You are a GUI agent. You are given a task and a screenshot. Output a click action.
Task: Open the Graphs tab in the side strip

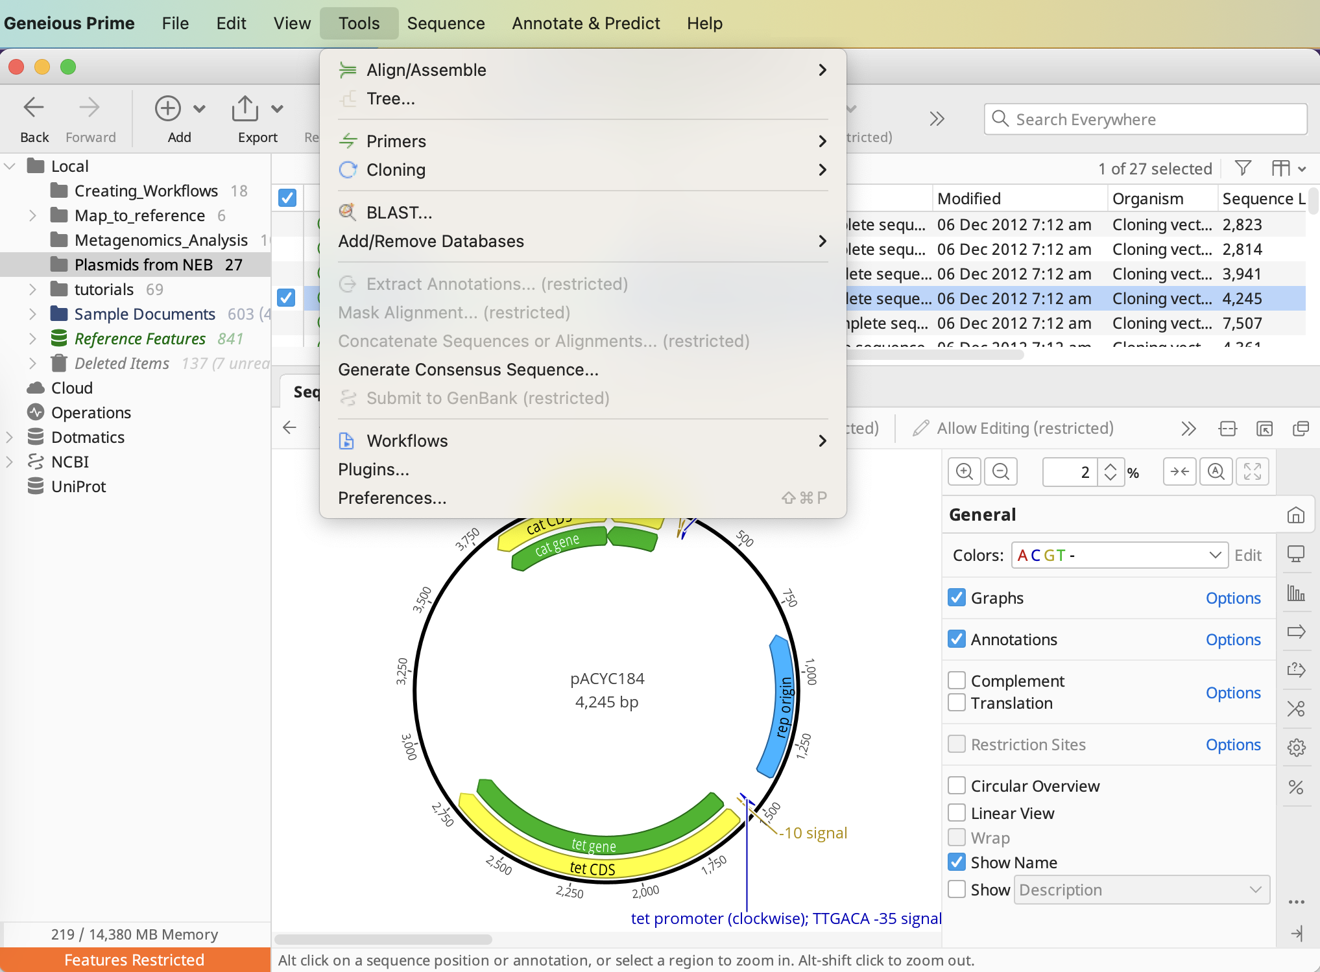point(1296,593)
